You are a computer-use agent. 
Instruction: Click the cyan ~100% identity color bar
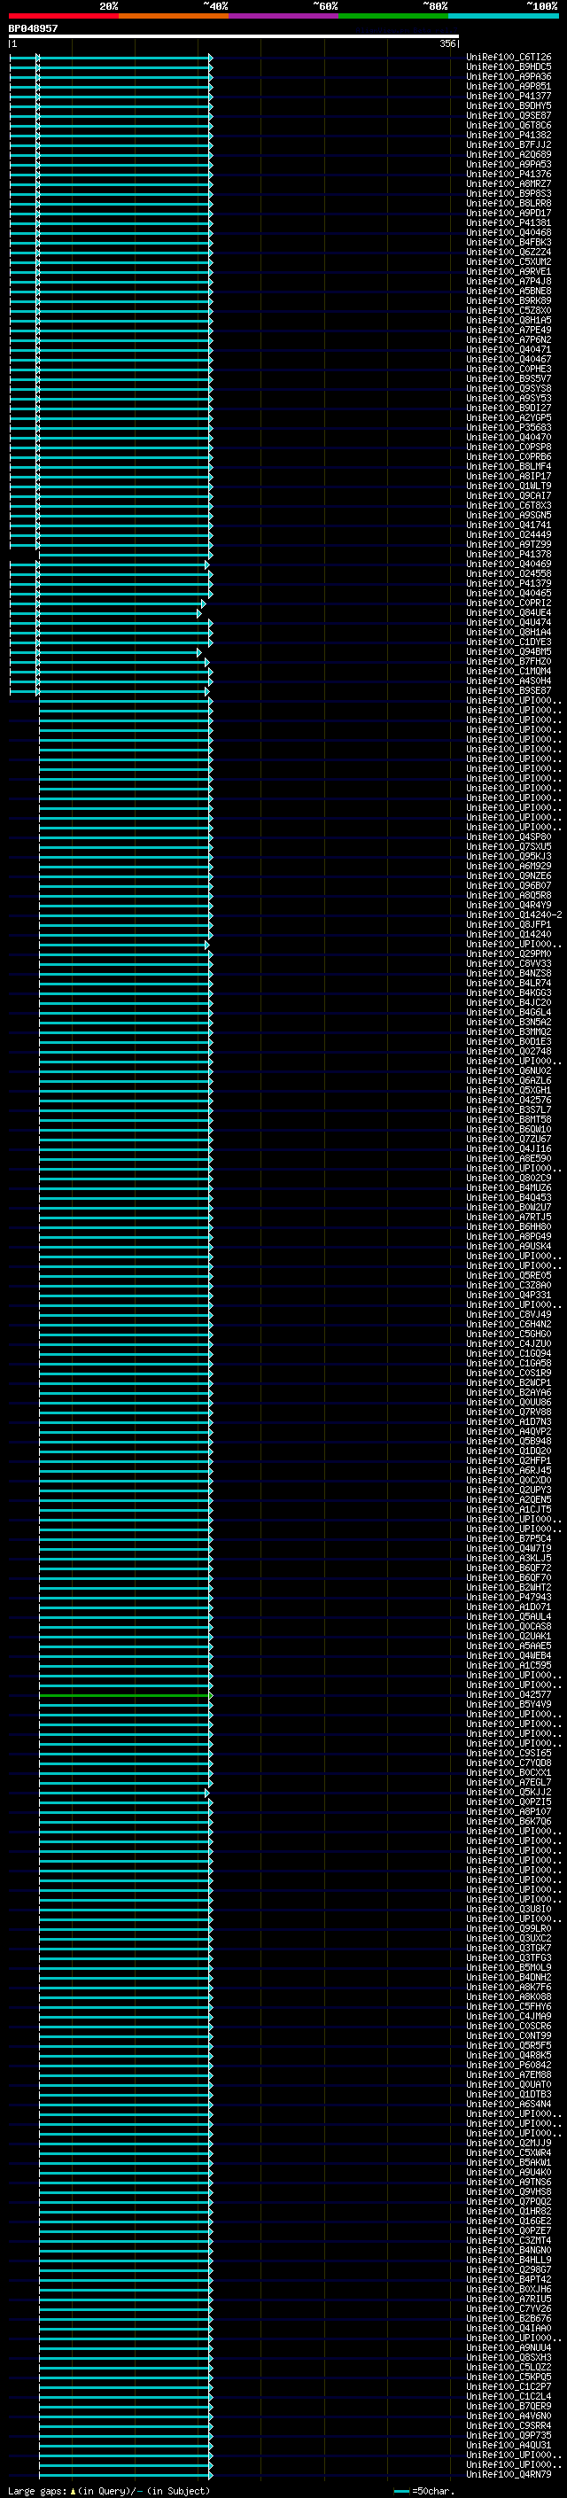tap(504, 16)
